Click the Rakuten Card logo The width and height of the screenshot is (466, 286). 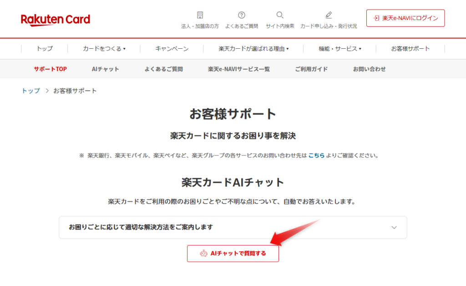pos(55,20)
